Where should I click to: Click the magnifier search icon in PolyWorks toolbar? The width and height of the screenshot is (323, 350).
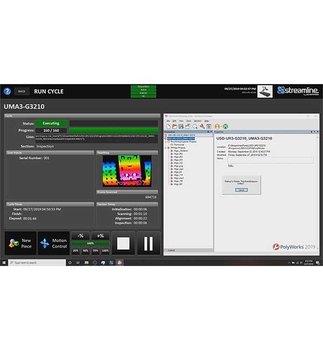pos(195,126)
